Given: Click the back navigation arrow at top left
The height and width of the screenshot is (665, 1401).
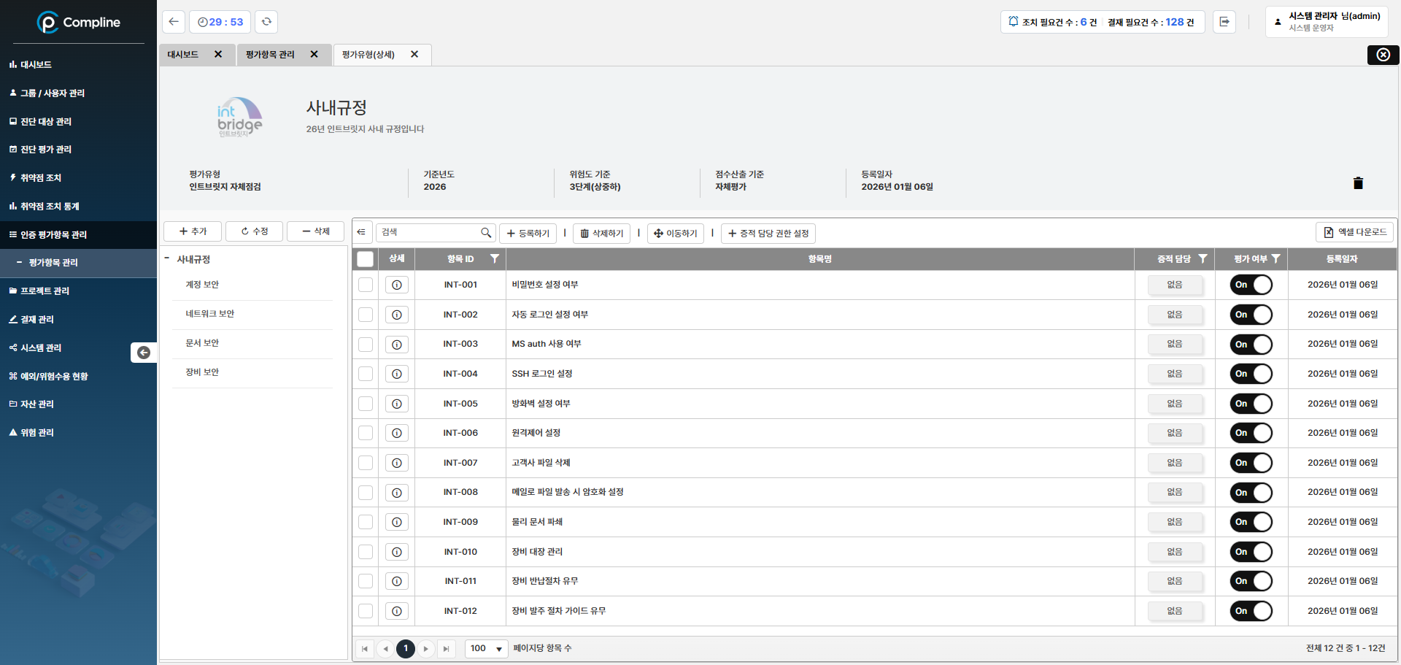Looking at the screenshot, I should pos(173,22).
